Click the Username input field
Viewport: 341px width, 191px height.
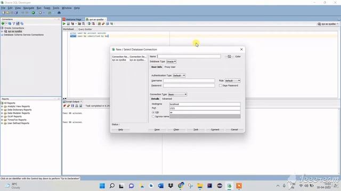coord(189,81)
